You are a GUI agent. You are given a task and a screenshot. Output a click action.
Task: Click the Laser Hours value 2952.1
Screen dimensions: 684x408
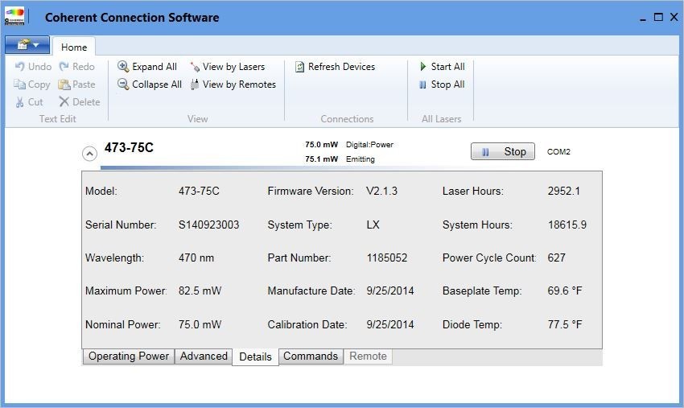pyautogui.click(x=563, y=192)
